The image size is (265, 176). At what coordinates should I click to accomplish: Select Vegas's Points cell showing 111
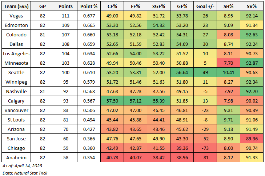[x=65, y=16]
